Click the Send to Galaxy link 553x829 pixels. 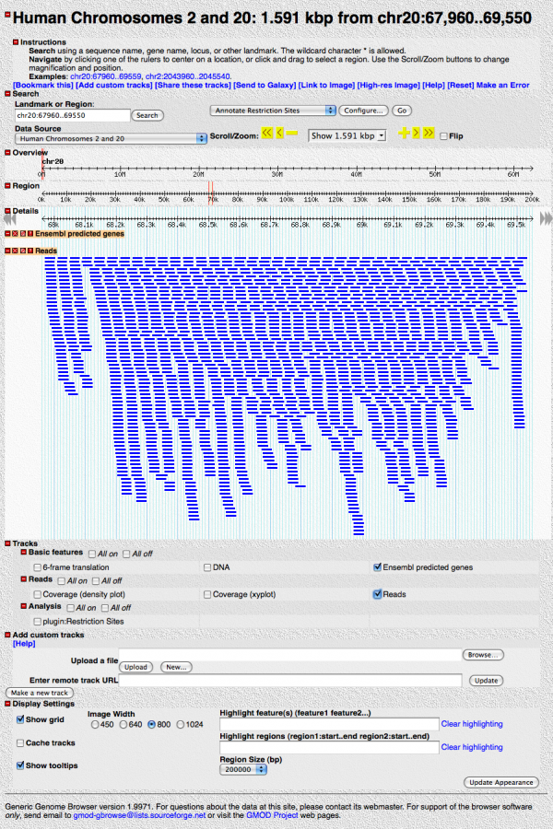click(265, 85)
